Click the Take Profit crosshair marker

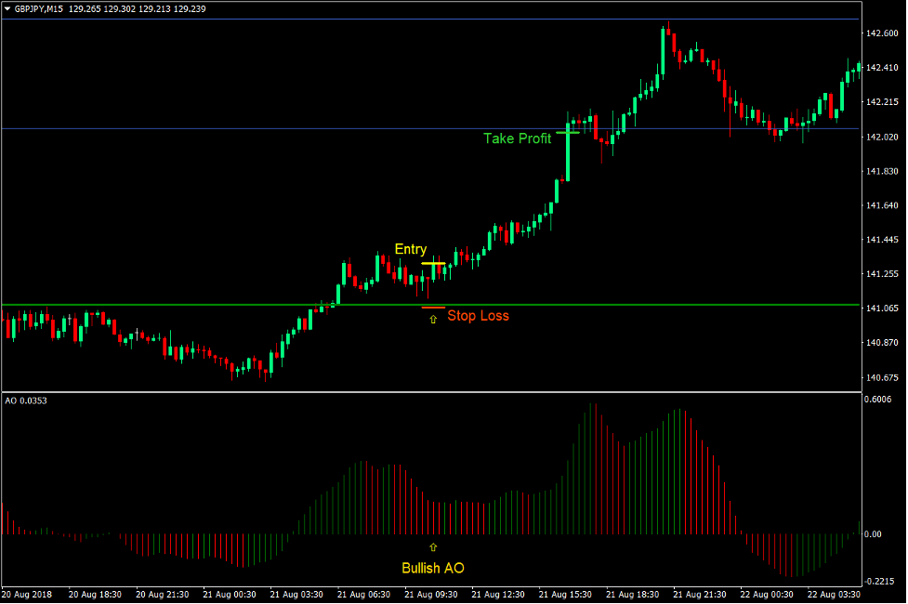(568, 133)
